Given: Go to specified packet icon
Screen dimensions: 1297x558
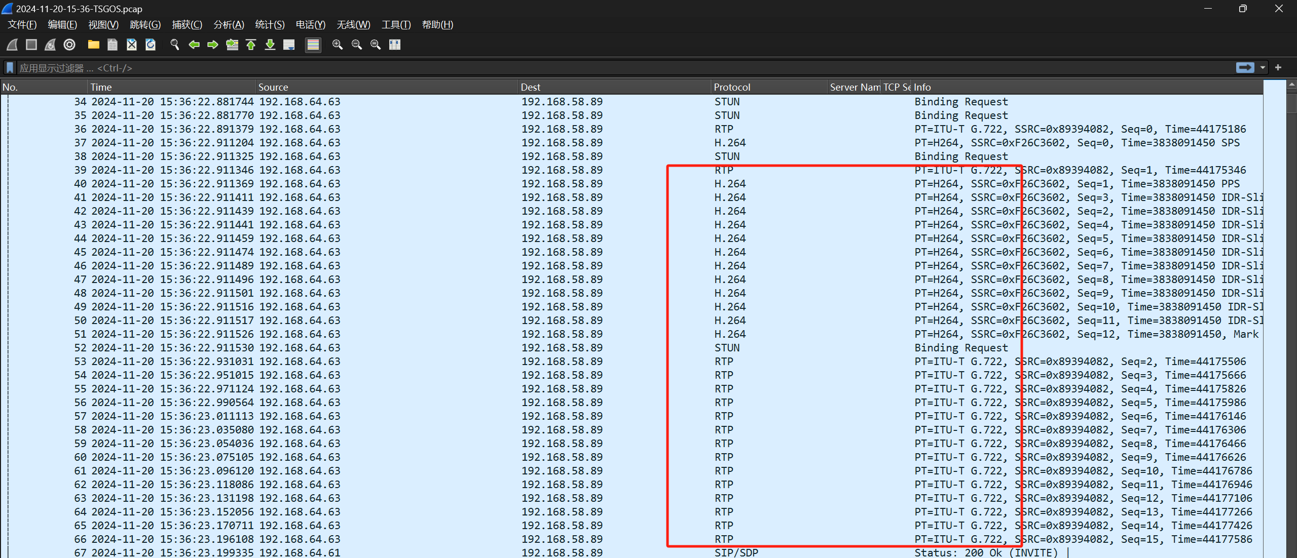Looking at the screenshot, I should pyautogui.click(x=232, y=45).
